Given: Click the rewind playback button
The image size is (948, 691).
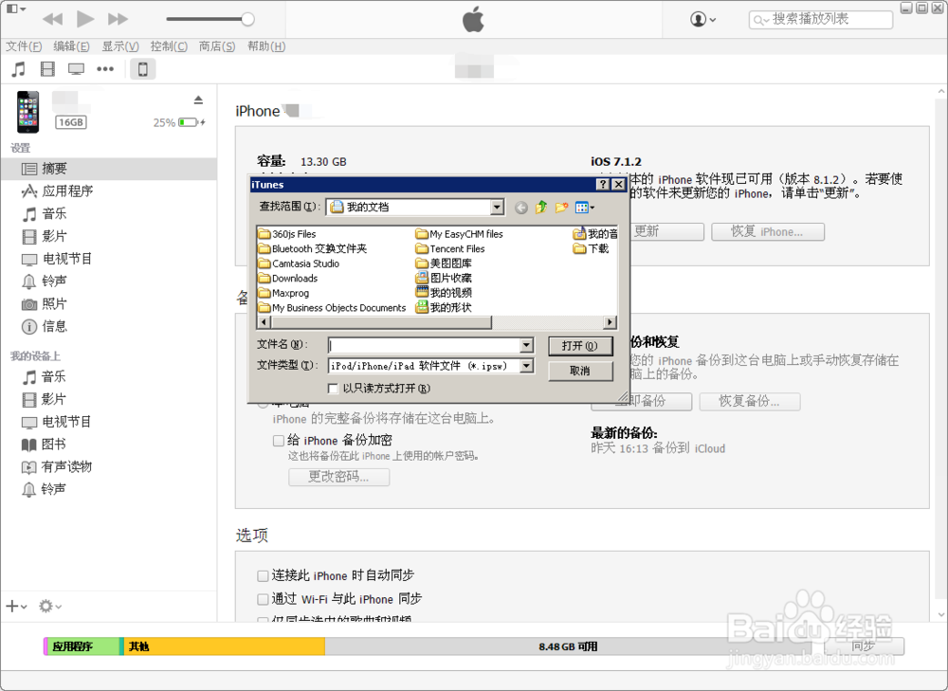Looking at the screenshot, I should coord(52,19).
